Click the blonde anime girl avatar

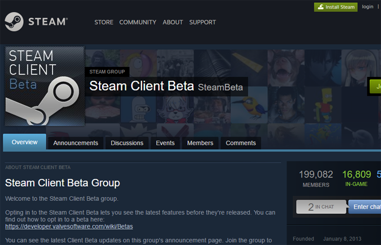(359, 68)
